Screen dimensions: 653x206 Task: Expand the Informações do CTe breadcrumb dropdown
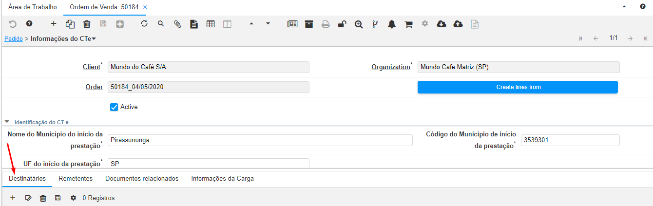94,38
